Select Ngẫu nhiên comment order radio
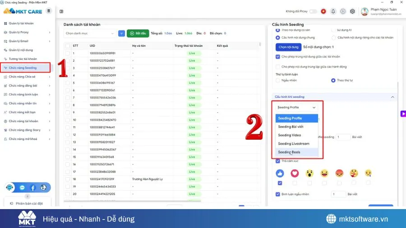Image resolution: width=406 pixels, height=228 pixels. point(277,80)
